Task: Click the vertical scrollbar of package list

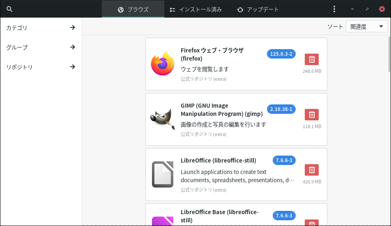Action: (x=389, y=54)
